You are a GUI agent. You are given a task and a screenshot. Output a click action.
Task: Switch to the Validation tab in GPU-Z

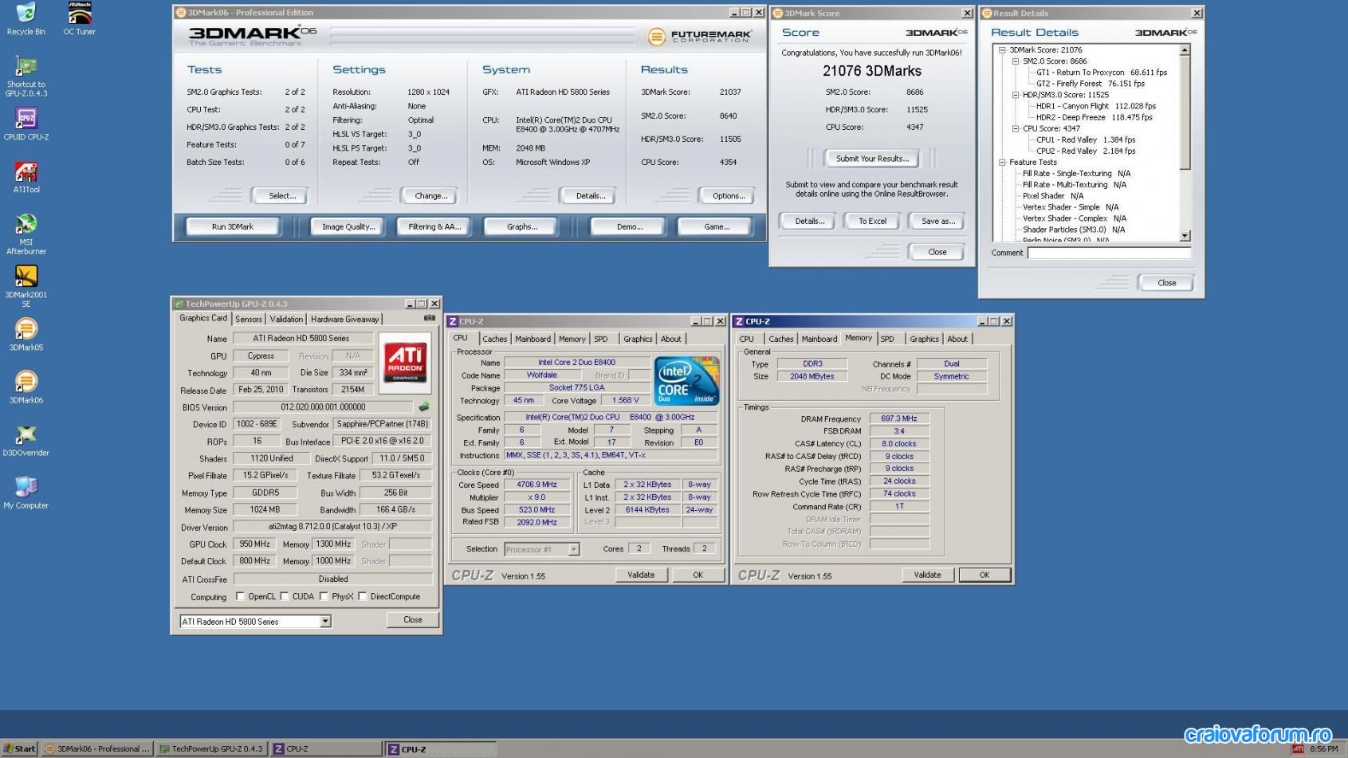point(286,320)
